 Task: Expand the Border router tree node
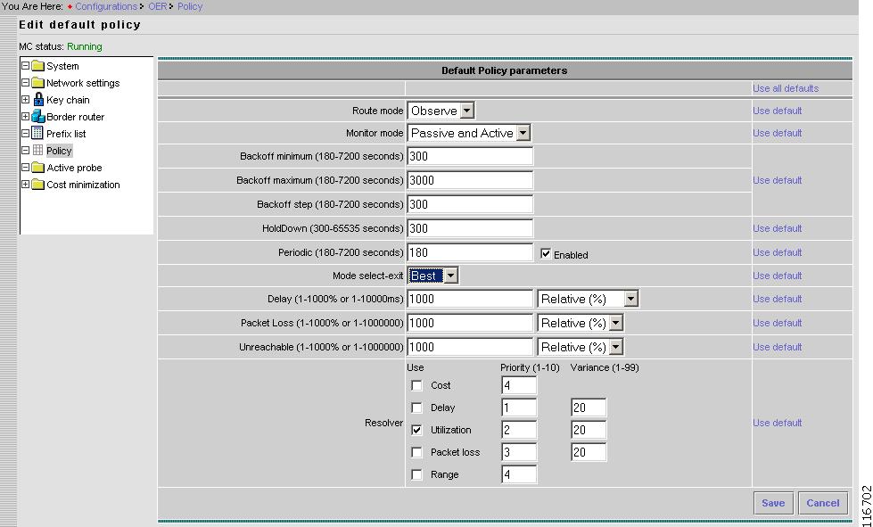click(x=25, y=116)
